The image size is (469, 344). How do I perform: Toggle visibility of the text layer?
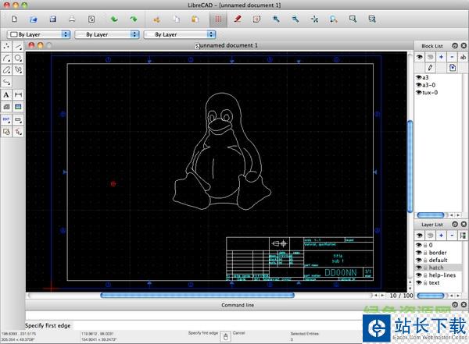click(418, 282)
